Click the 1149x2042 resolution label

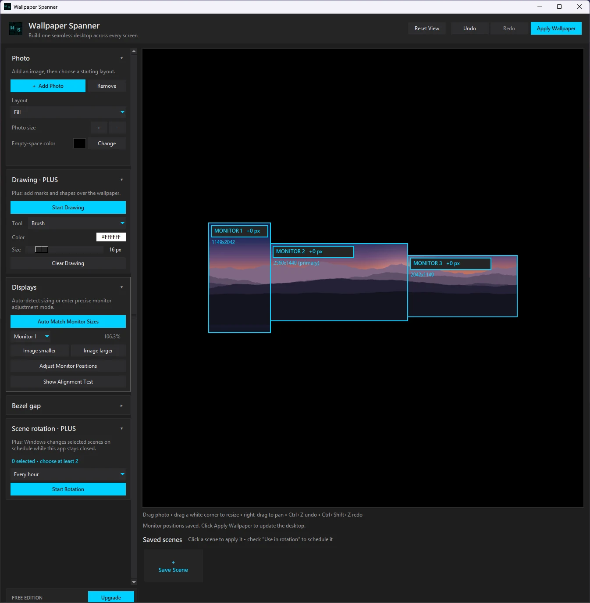point(224,242)
